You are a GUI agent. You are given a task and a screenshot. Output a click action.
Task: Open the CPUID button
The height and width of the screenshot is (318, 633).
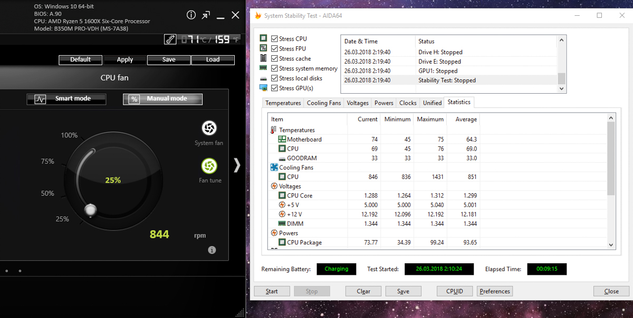click(455, 291)
